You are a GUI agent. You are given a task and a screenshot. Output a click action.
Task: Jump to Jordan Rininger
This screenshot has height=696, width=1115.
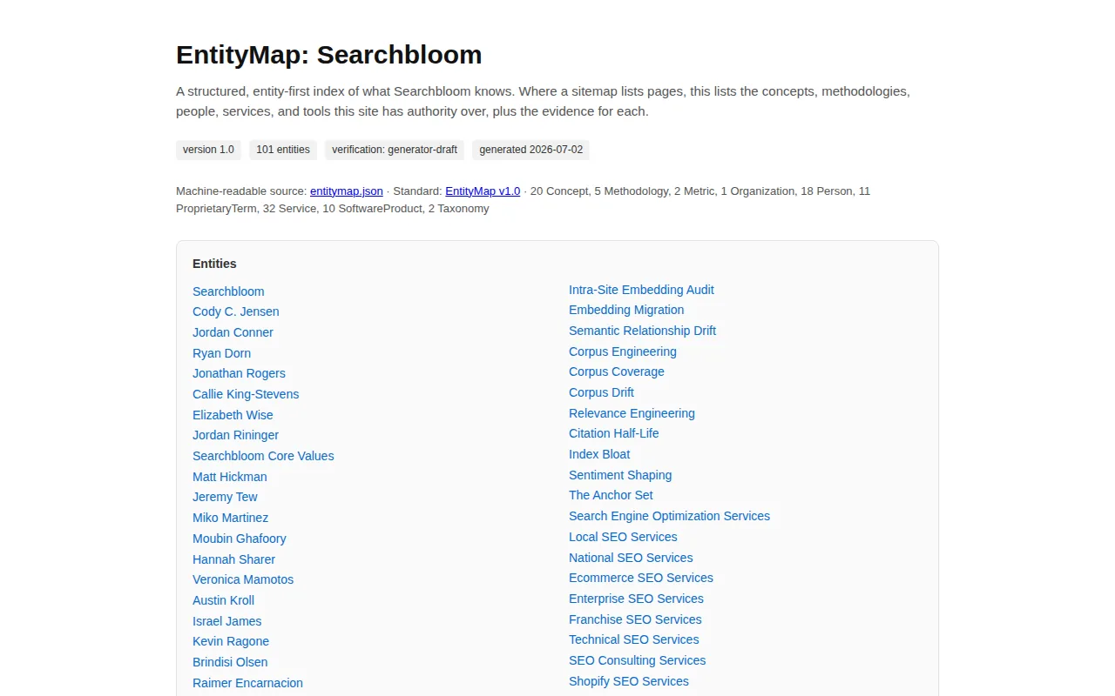235,435
